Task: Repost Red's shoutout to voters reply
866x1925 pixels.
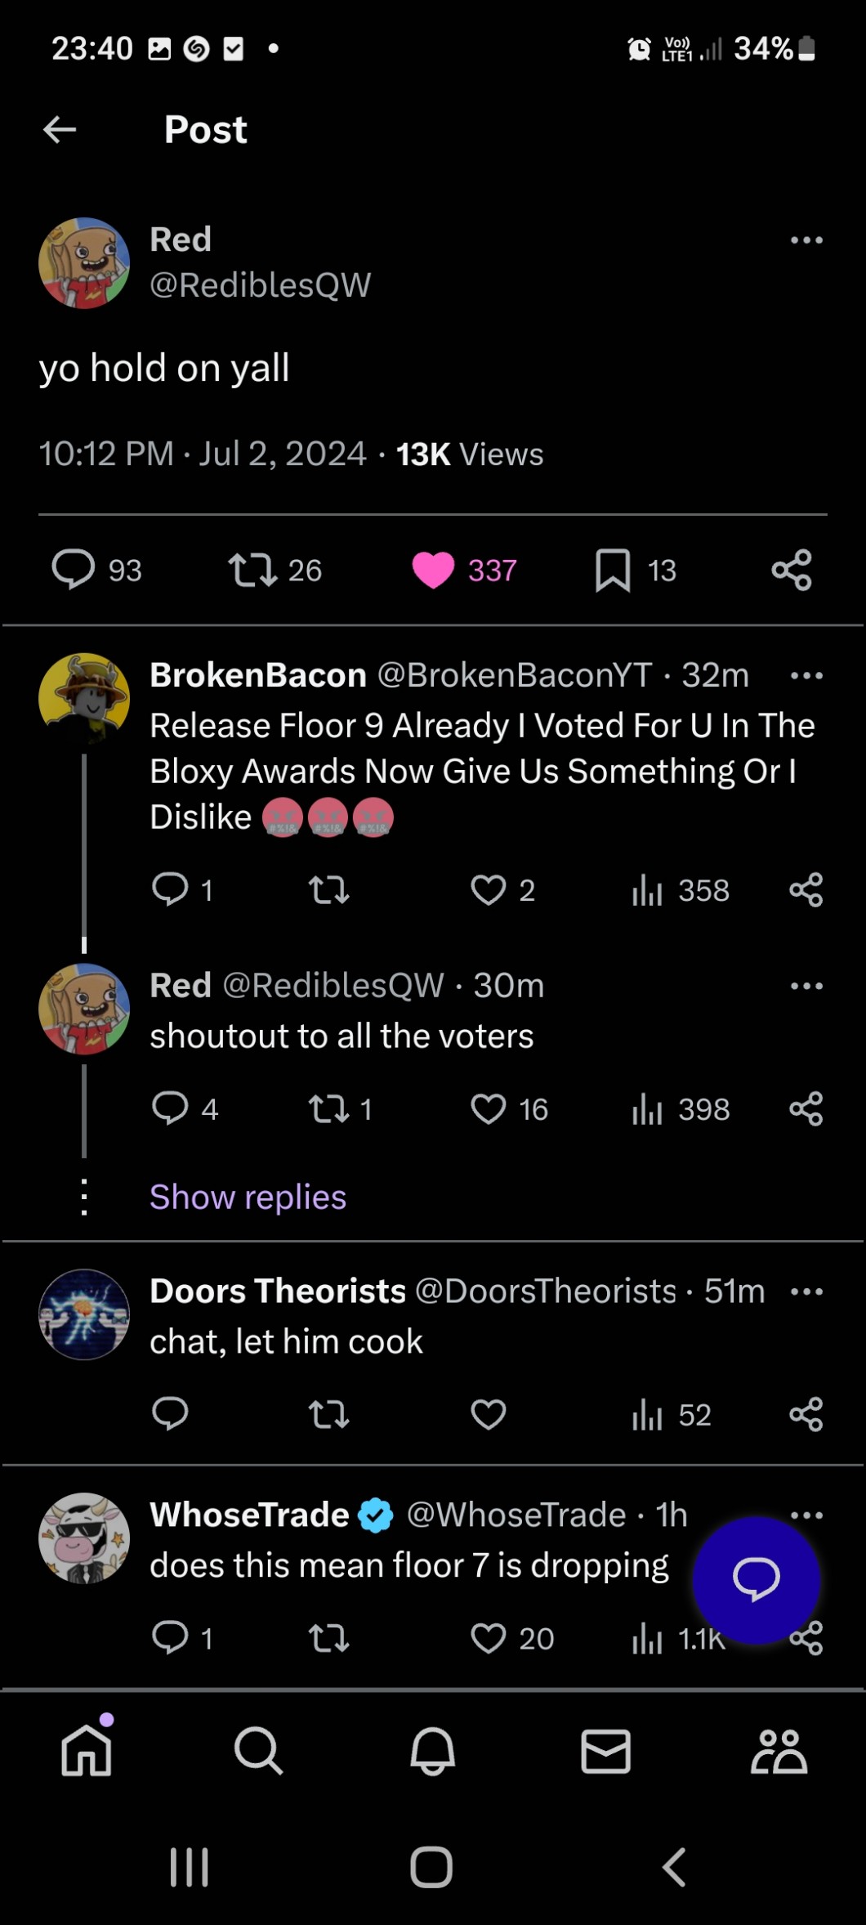Action: pos(329,1109)
